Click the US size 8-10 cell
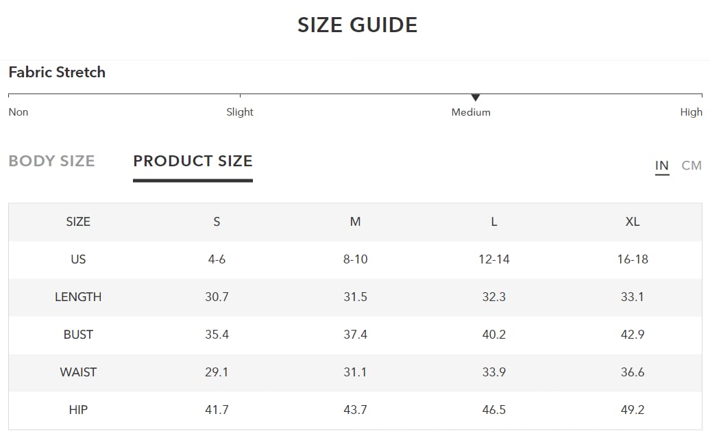The image size is (710, 440). (355, 259)
